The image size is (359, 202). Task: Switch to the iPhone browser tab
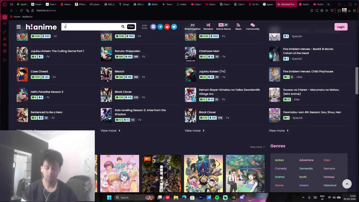(80, 4)
